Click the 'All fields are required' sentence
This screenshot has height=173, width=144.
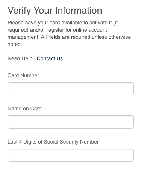click(x=69, y=41)
